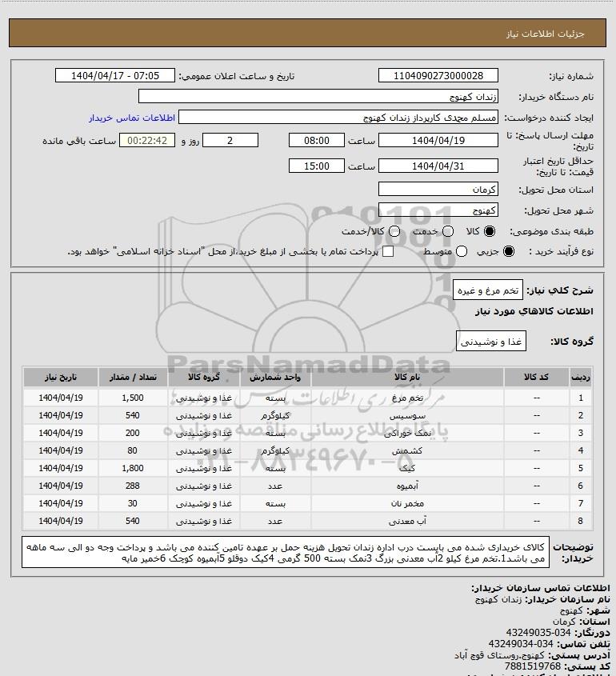The image size is (616, 676).
Task: Click the تاریخ نیاز column header
Action: [x=60, y=377]
